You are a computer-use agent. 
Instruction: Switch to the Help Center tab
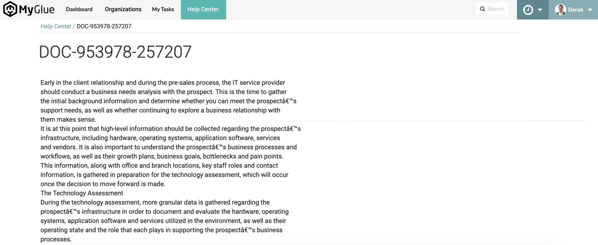tap(203, 9)
